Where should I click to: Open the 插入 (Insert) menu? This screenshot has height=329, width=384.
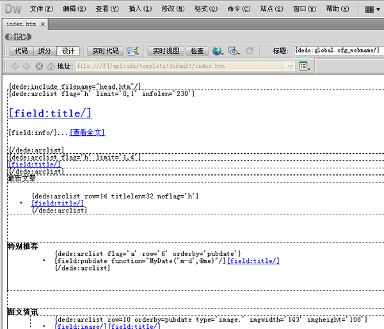[140, 9]
